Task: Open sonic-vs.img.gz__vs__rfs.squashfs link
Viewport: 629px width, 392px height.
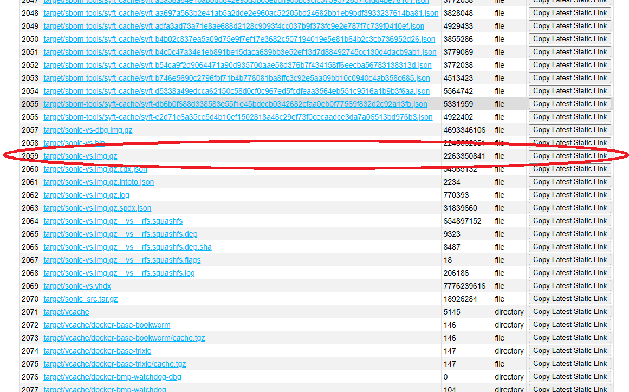Action: pyautogui.click(x=113, y=221)
